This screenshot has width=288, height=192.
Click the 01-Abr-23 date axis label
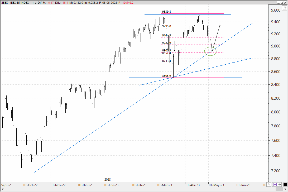(193, 185)
